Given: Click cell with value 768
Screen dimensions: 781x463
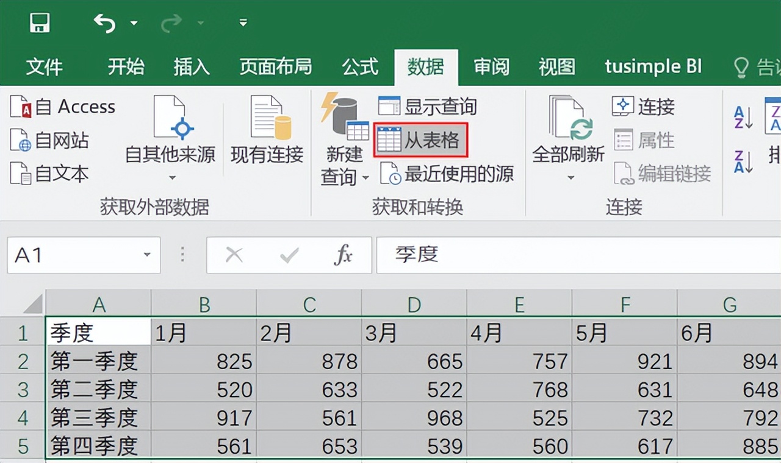Looking at the screenshot, I should [519, 389].
